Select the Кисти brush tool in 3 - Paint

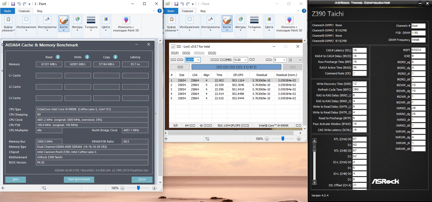(x=64, y=20)
